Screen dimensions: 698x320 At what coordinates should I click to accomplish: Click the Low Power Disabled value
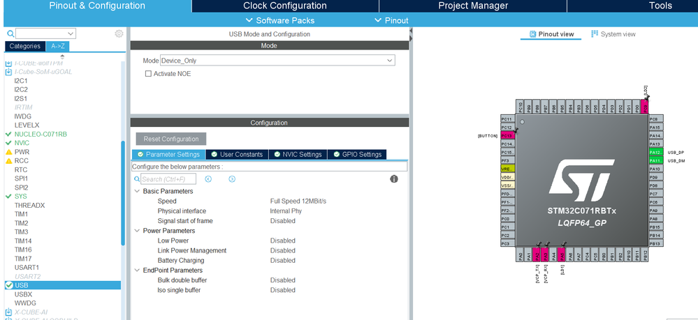283,241
